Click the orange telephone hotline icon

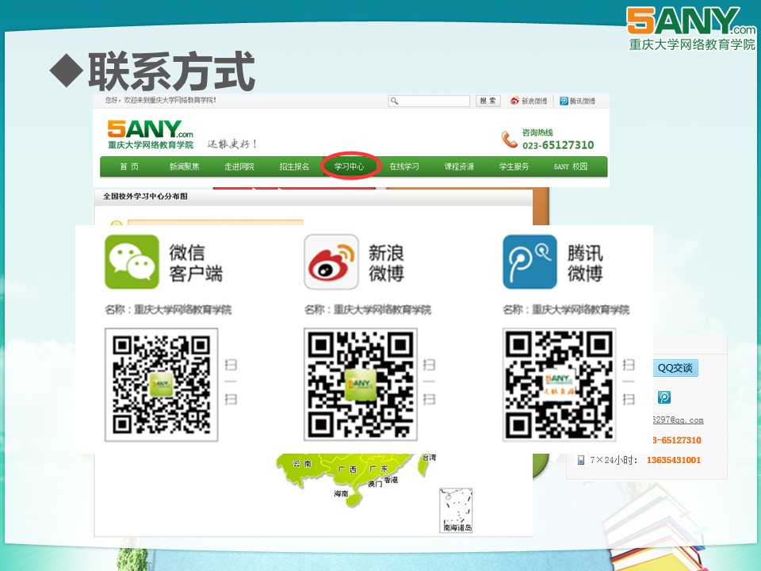[x=509, y=140]
